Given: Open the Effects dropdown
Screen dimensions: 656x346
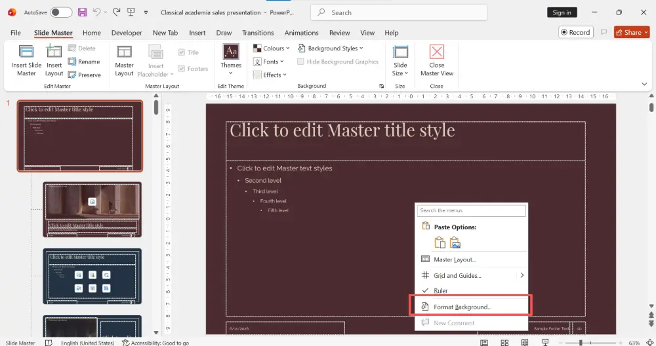Looking at the screenshot, I should tap(270, 75).
